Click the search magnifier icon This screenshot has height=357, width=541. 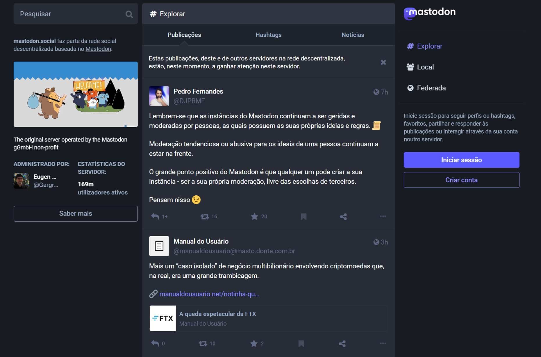pos(129,14)
